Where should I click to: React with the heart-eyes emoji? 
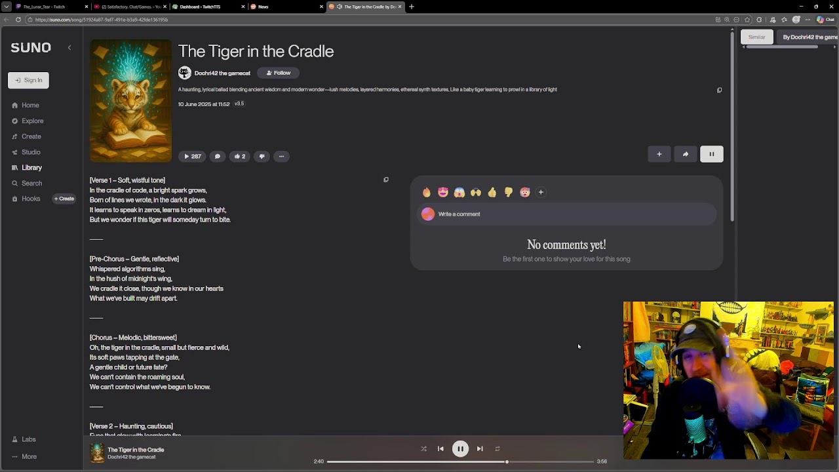443,192
